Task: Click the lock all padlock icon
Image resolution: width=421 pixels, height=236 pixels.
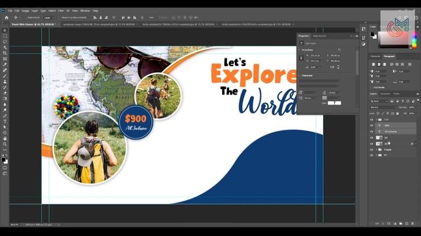Action: pyautogui.click(x=397, y=113)
